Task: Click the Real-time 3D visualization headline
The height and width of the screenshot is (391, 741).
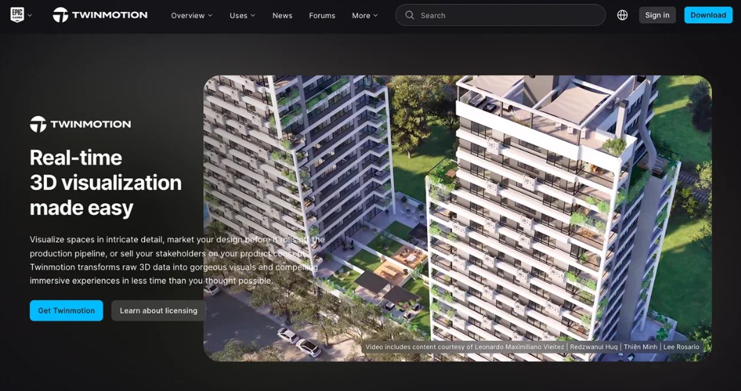Action: pos(105,182)
